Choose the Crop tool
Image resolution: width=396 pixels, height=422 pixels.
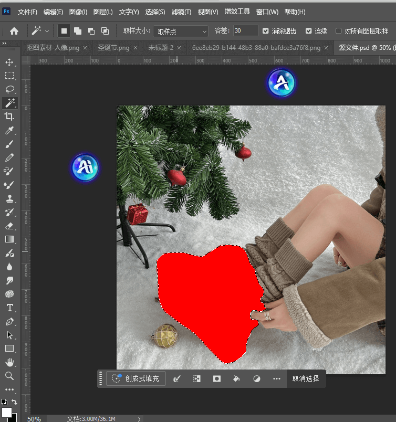tap(9, 117)
